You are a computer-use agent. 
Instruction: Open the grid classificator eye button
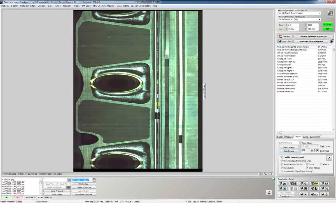pos(293,183)
